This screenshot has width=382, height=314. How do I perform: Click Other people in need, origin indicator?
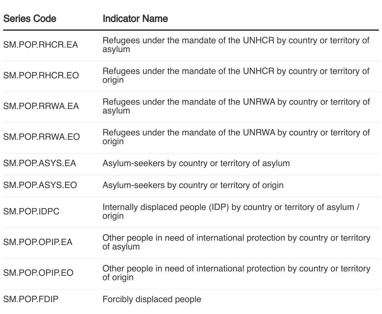pos(236,273)
